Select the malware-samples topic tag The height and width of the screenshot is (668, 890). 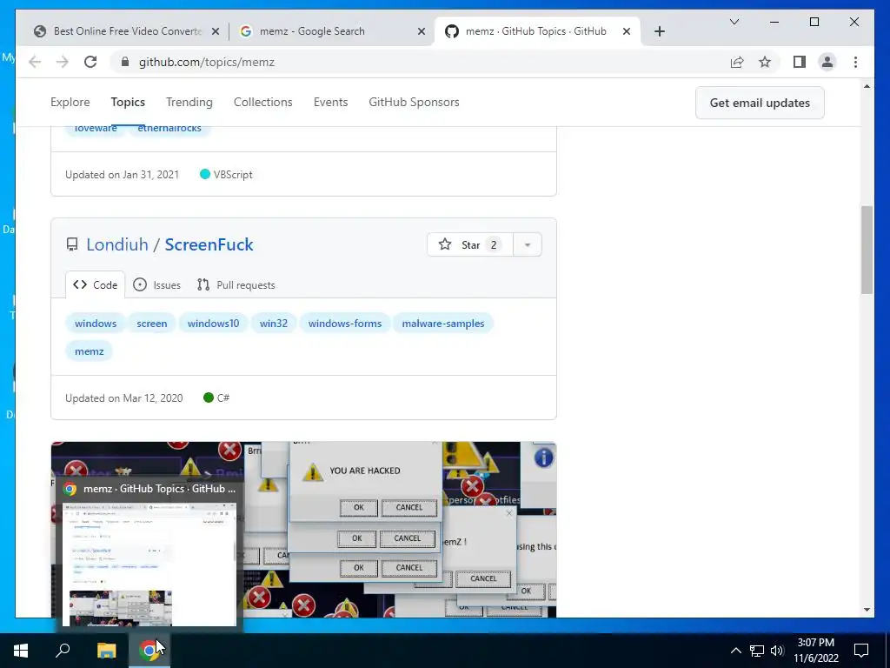[x=443, y=324]
